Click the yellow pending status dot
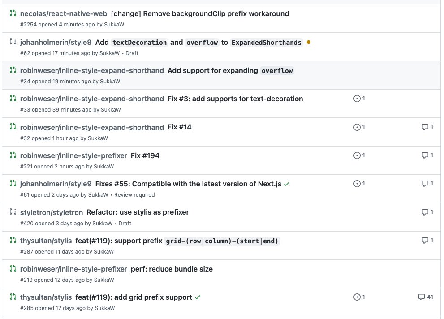Screen dimensions: 444x319 308,43
